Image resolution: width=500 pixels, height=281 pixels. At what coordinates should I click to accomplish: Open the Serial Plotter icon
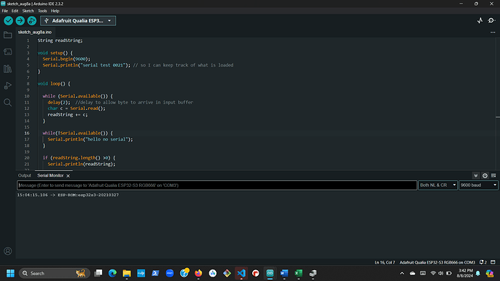tap(480, 21)
